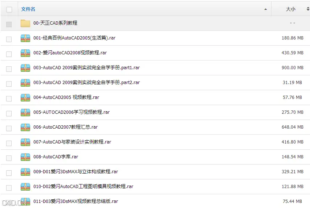Click the 57.76 MB size value
Viewport: 310px width, 208px height.
pos(293,97)
